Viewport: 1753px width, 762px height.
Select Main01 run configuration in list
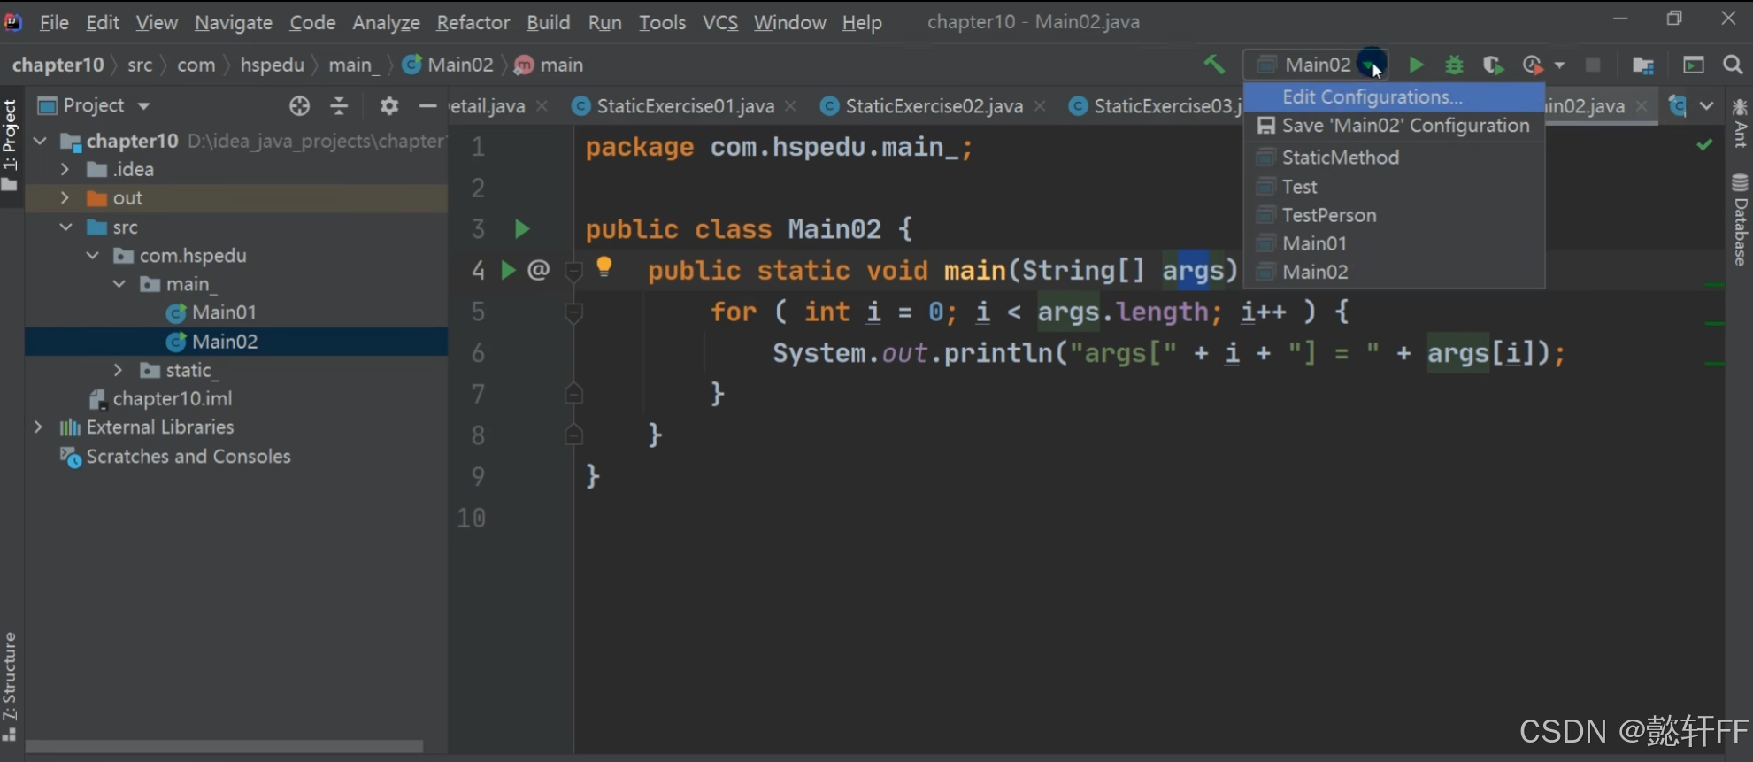point(1395,243)
